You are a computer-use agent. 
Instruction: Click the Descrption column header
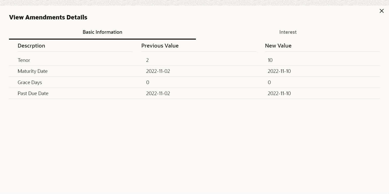coord(31,46)
